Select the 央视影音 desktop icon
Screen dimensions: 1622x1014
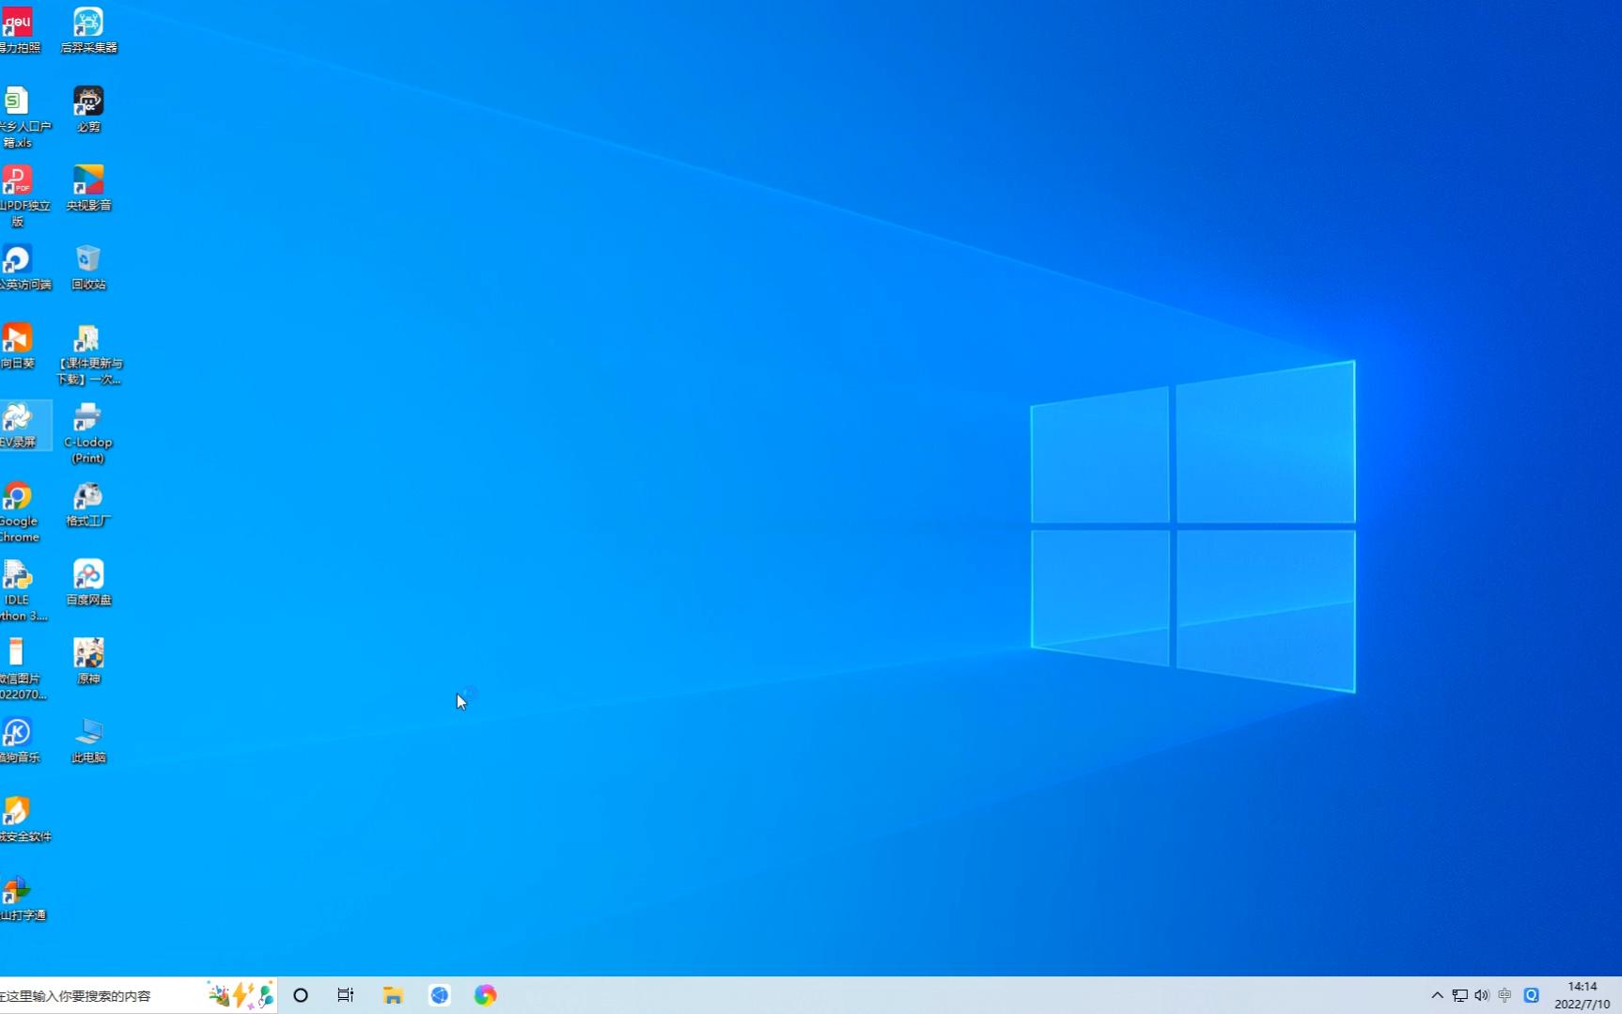tap(88, 187)
